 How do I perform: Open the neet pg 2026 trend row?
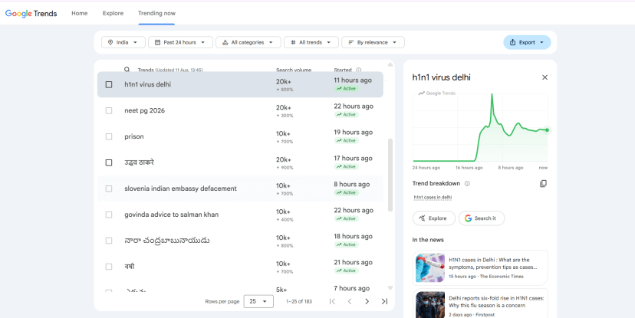(240, 110)
